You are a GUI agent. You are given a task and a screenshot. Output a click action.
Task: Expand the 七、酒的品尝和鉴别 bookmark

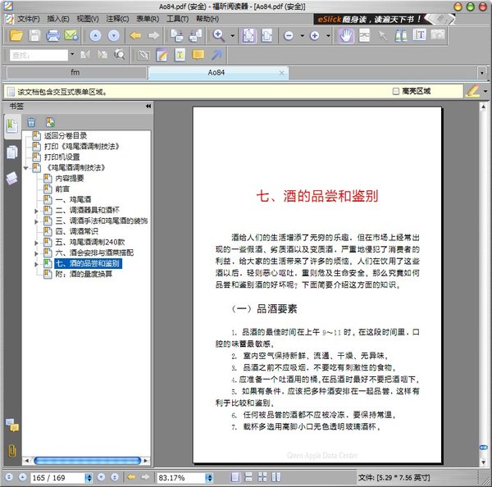click(x=36, y=264)
